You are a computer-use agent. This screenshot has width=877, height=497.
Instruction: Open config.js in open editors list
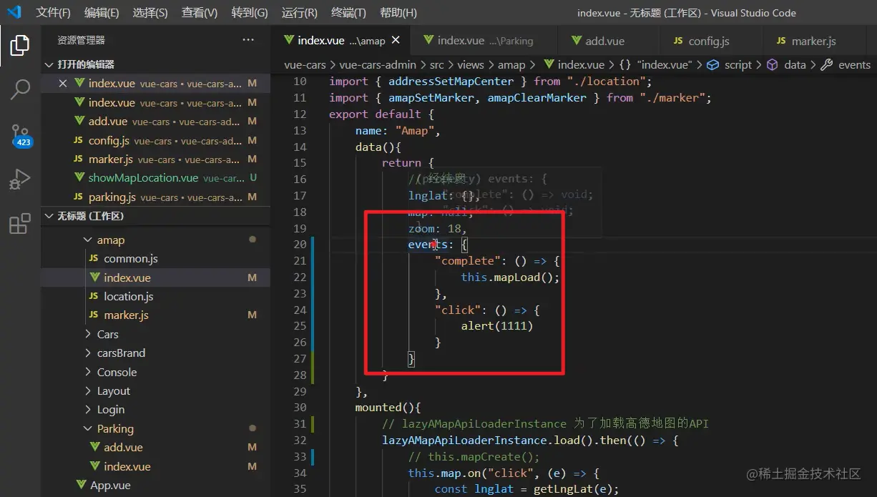click(156, 141)
